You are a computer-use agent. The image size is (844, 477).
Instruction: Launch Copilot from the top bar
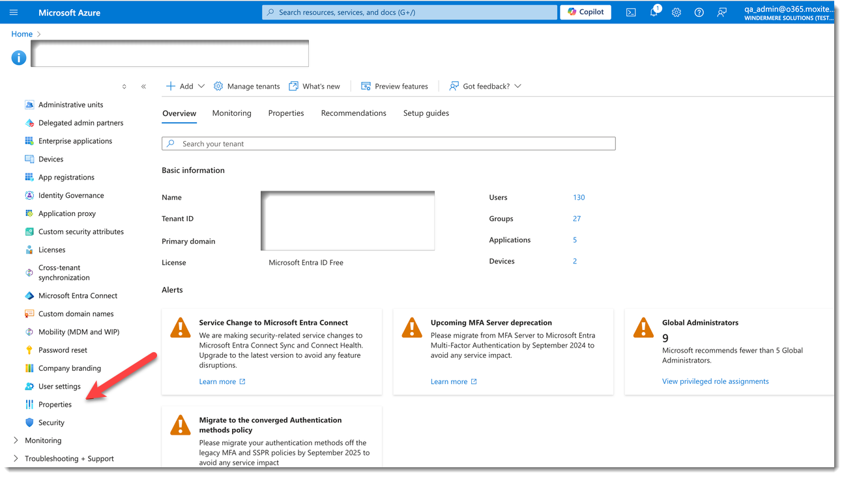pos(586,12)
